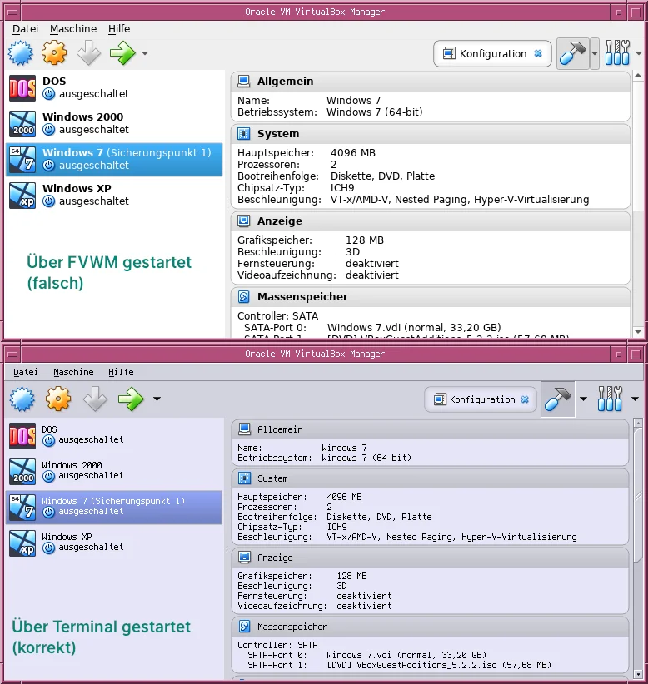Click System chip icon in bottom window
648x684 pixels.
click(245, 478)
